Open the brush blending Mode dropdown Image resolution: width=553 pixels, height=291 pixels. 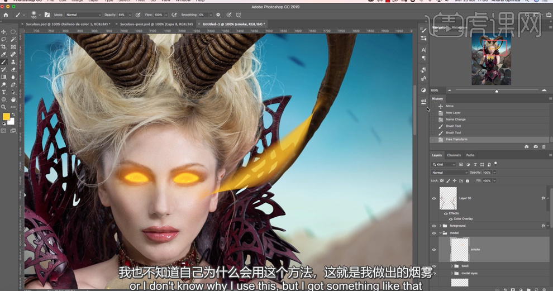coord(83,15)
